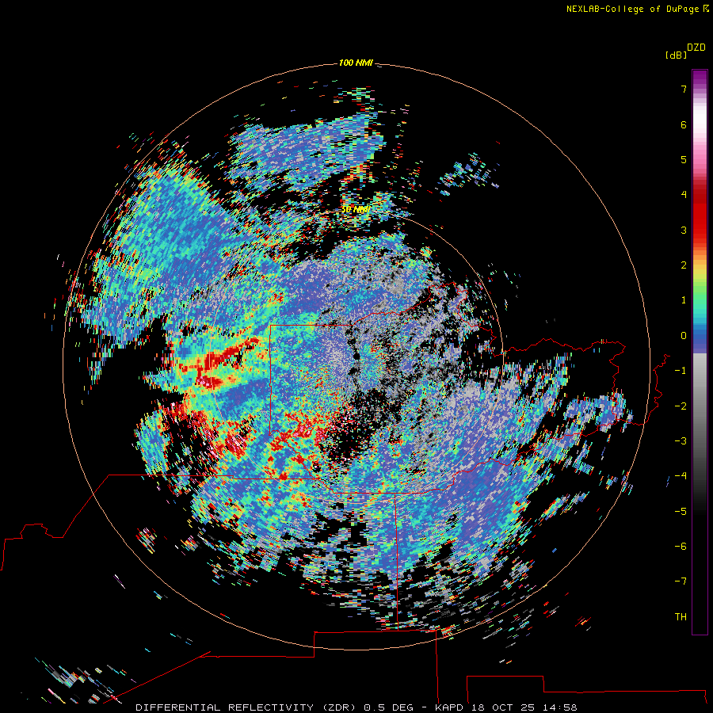This screenshot has width=713, height=713.
Task: Click the -1 value on the color scale
Action: tap(681, 371)
